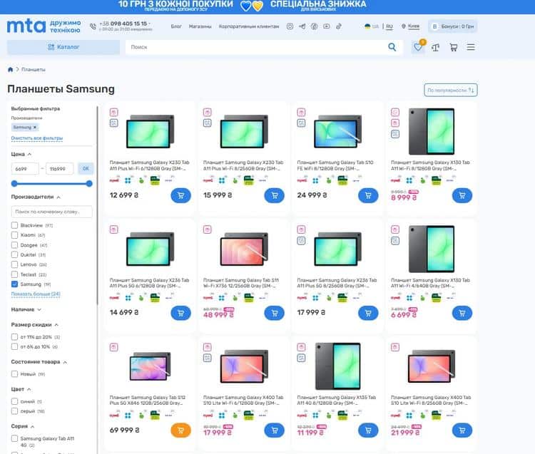Click the mta logo

click(x=26, y=26)
